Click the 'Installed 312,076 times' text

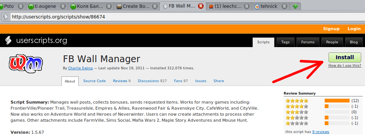point(172,68)
